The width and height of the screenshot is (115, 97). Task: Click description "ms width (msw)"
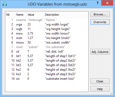(57, 33)
